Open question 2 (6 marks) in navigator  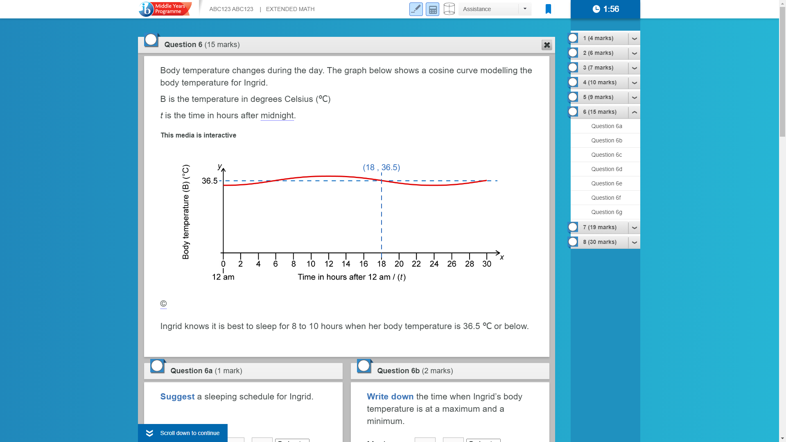(598, 53)
